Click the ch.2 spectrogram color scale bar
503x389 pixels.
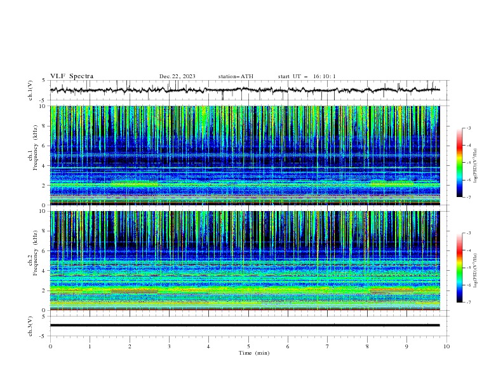pos(459,268)
